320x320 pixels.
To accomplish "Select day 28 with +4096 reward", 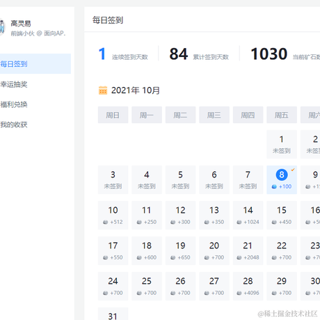I will pos(248,286).
